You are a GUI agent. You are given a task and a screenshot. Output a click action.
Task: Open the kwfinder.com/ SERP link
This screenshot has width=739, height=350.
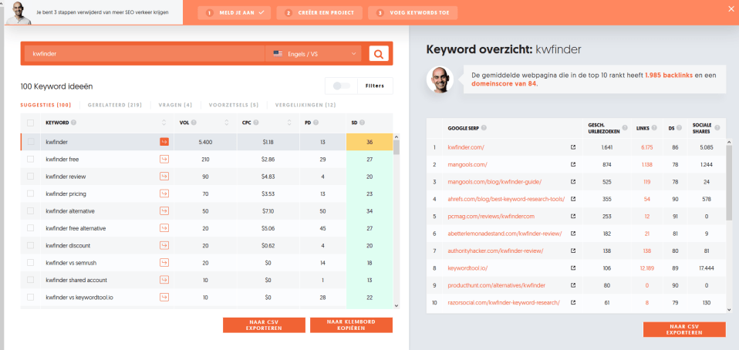pos(466,147)
